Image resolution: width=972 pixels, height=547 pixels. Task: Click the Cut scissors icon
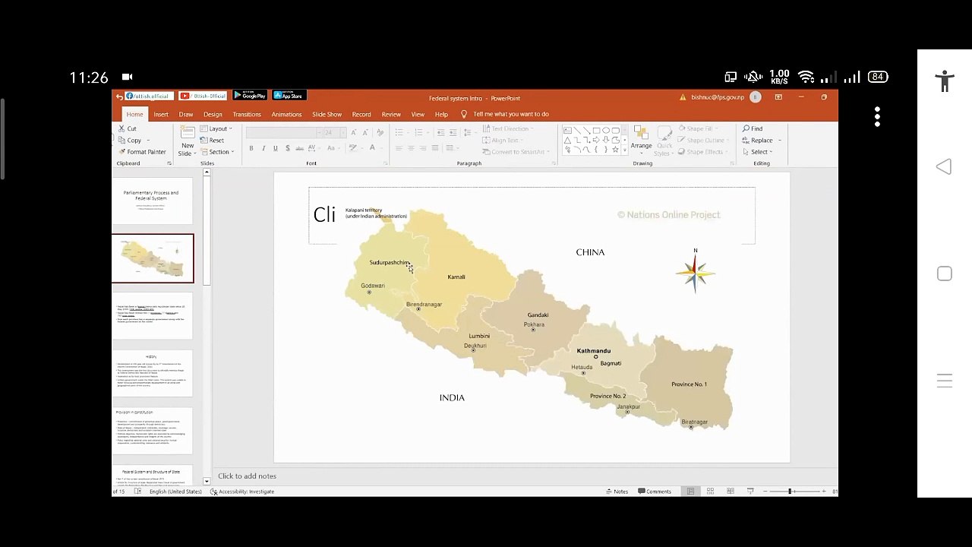(121, 128)
